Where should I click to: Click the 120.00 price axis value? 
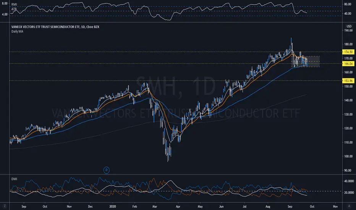pos(348,128)
